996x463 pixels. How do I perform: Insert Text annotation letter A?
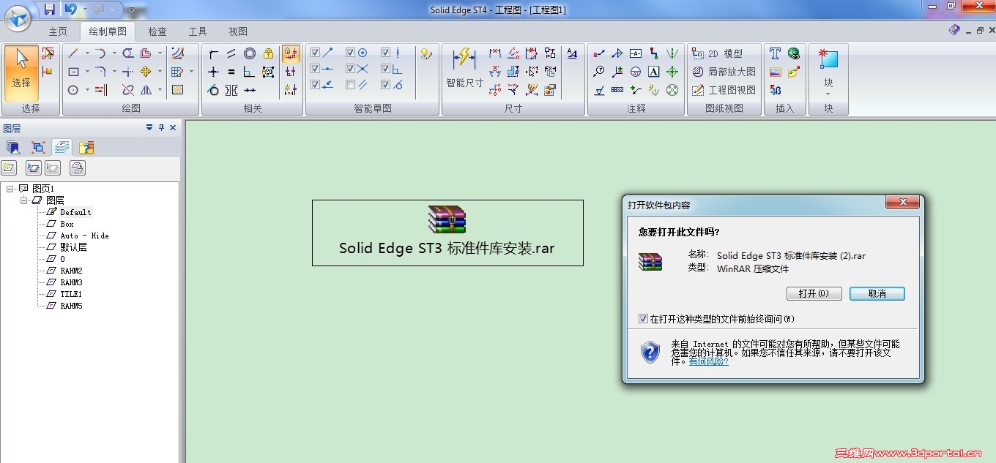654,72
